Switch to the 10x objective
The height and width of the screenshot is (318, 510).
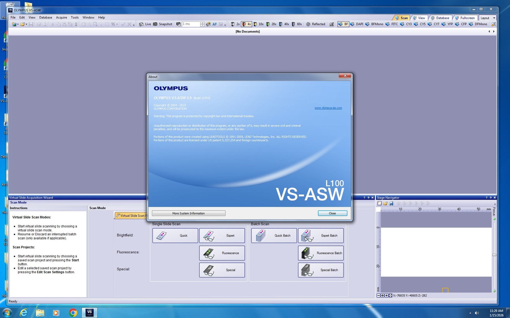click(259, 24)
